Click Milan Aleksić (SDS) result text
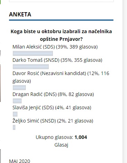 pos(55,47)
